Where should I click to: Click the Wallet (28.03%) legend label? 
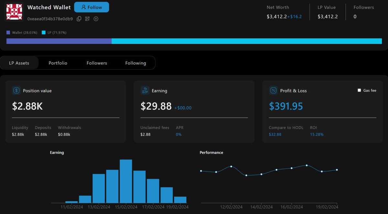pos(25,33)
